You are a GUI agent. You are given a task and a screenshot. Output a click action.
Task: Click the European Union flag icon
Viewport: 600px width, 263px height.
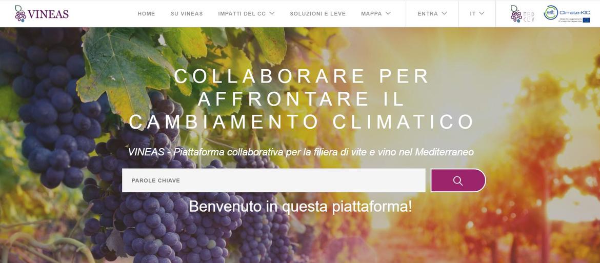click(x=586, y=20)
